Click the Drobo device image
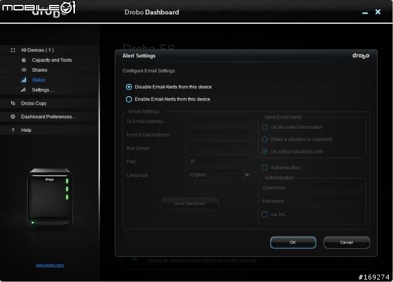 (x=50, y=197)
